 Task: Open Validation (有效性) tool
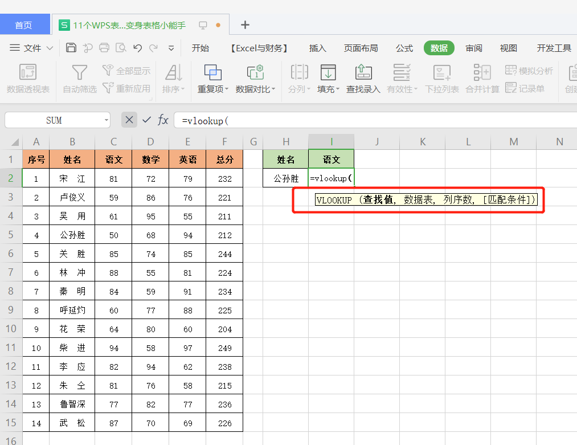402,79
